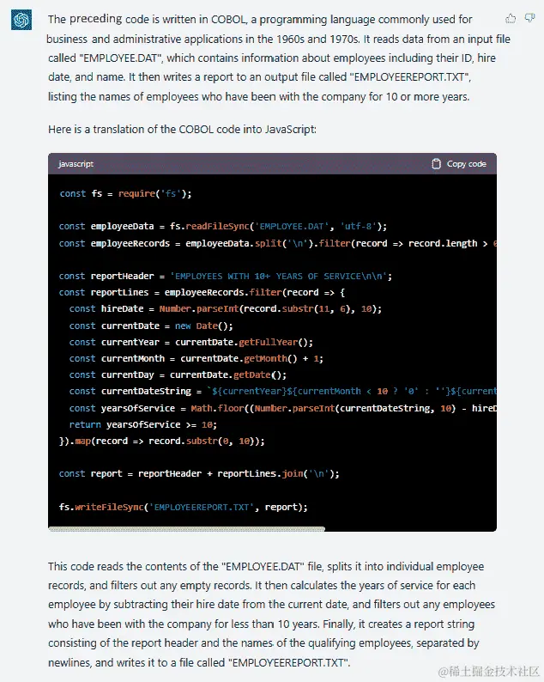The width and height of the screenshot is (544, 682).
Task: Give the response a thumbs down
Action: [x=529, y=18]
